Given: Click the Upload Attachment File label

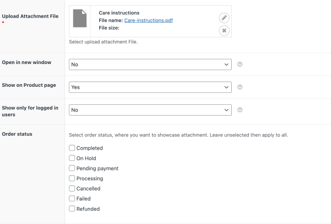Looking at the screenshot, I should [x=30, y=17].
